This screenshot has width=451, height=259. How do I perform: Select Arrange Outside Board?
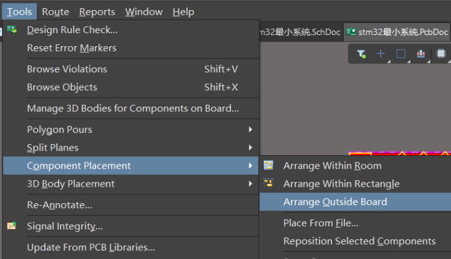click(355, 202)
